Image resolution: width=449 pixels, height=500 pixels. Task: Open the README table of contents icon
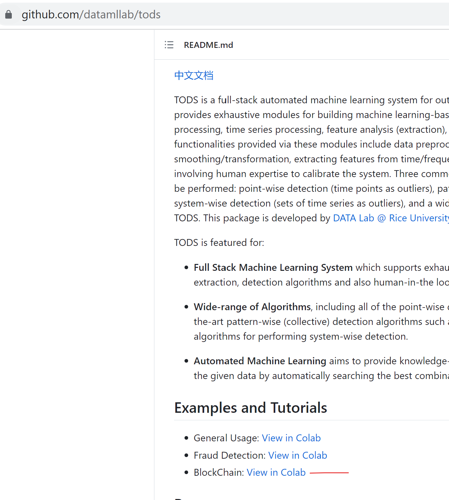169,45
